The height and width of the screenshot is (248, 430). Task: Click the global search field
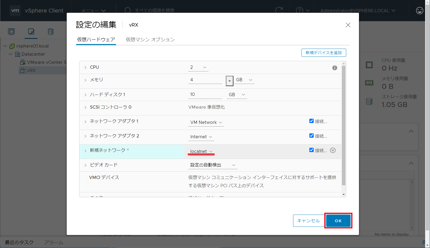tap(155, 10)
